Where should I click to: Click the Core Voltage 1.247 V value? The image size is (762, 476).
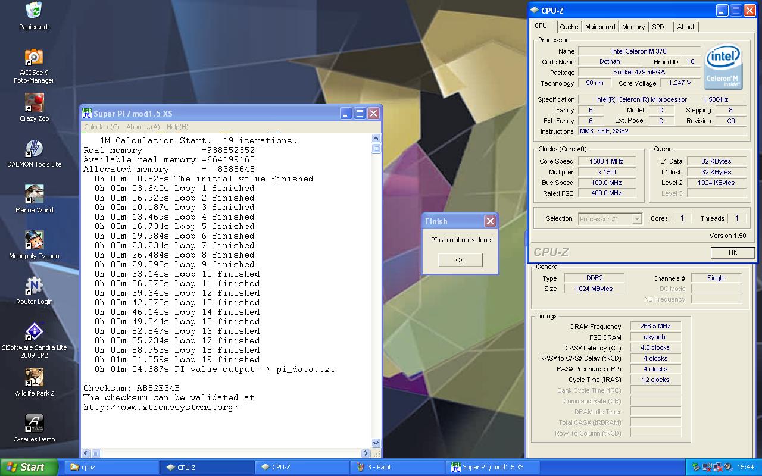coord(680,83)
